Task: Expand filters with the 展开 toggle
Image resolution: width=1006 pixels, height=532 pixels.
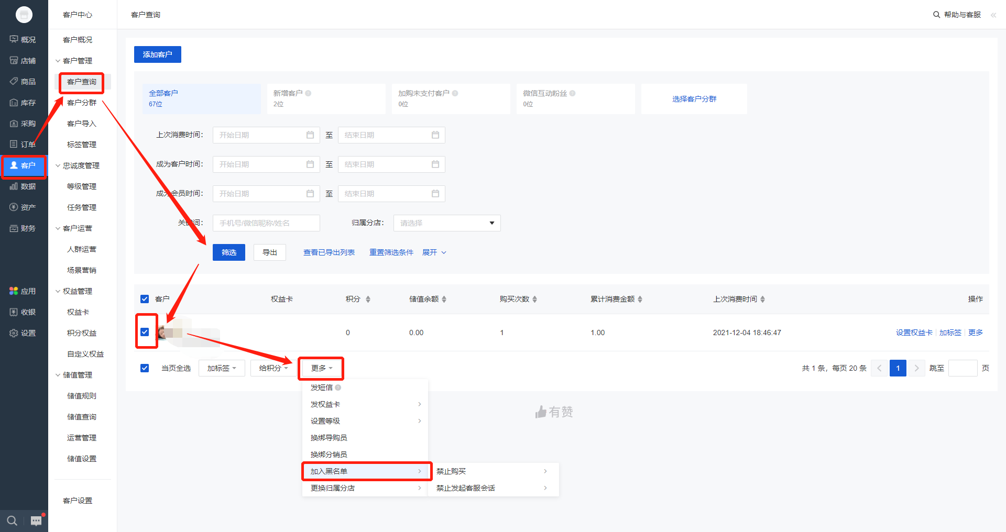Action: (x=434, y=252)
